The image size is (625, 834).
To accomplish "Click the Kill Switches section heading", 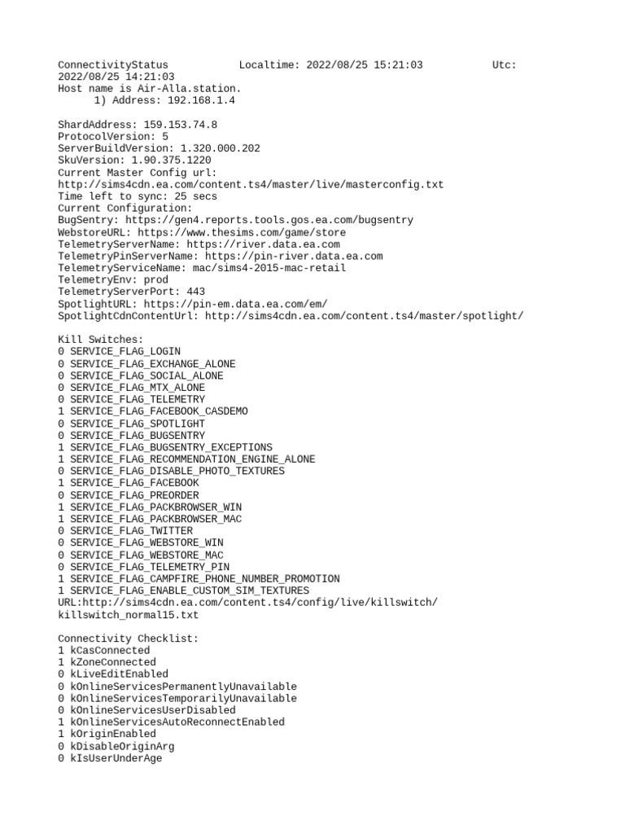I will (x=100, y=340).
